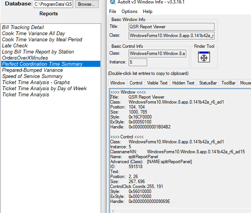
Task: Select Late Check report
Action: pos(15,46)
